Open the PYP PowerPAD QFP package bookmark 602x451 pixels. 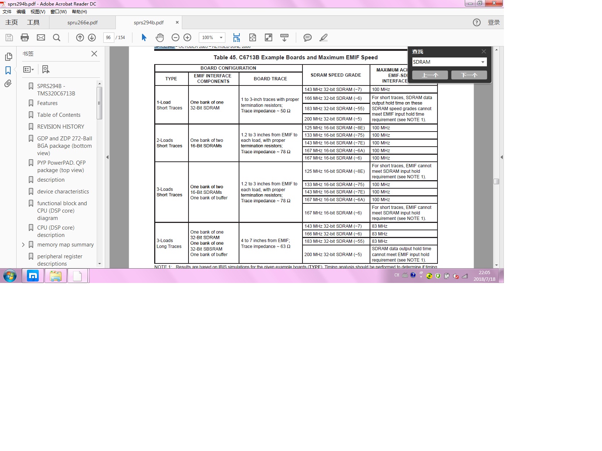61,167
